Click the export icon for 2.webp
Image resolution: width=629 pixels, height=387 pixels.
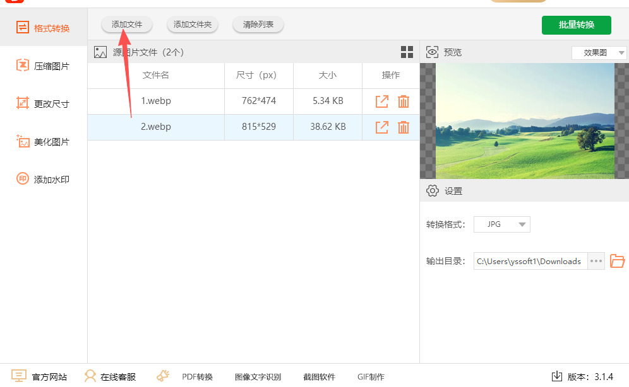click(x=382, y=127)
